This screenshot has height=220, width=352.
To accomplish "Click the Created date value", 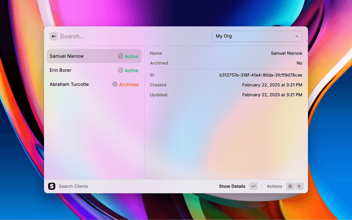I will 272,85.
